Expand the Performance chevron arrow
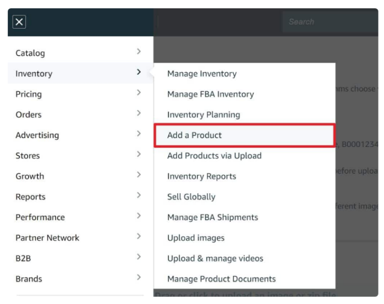 pos(139,216)
